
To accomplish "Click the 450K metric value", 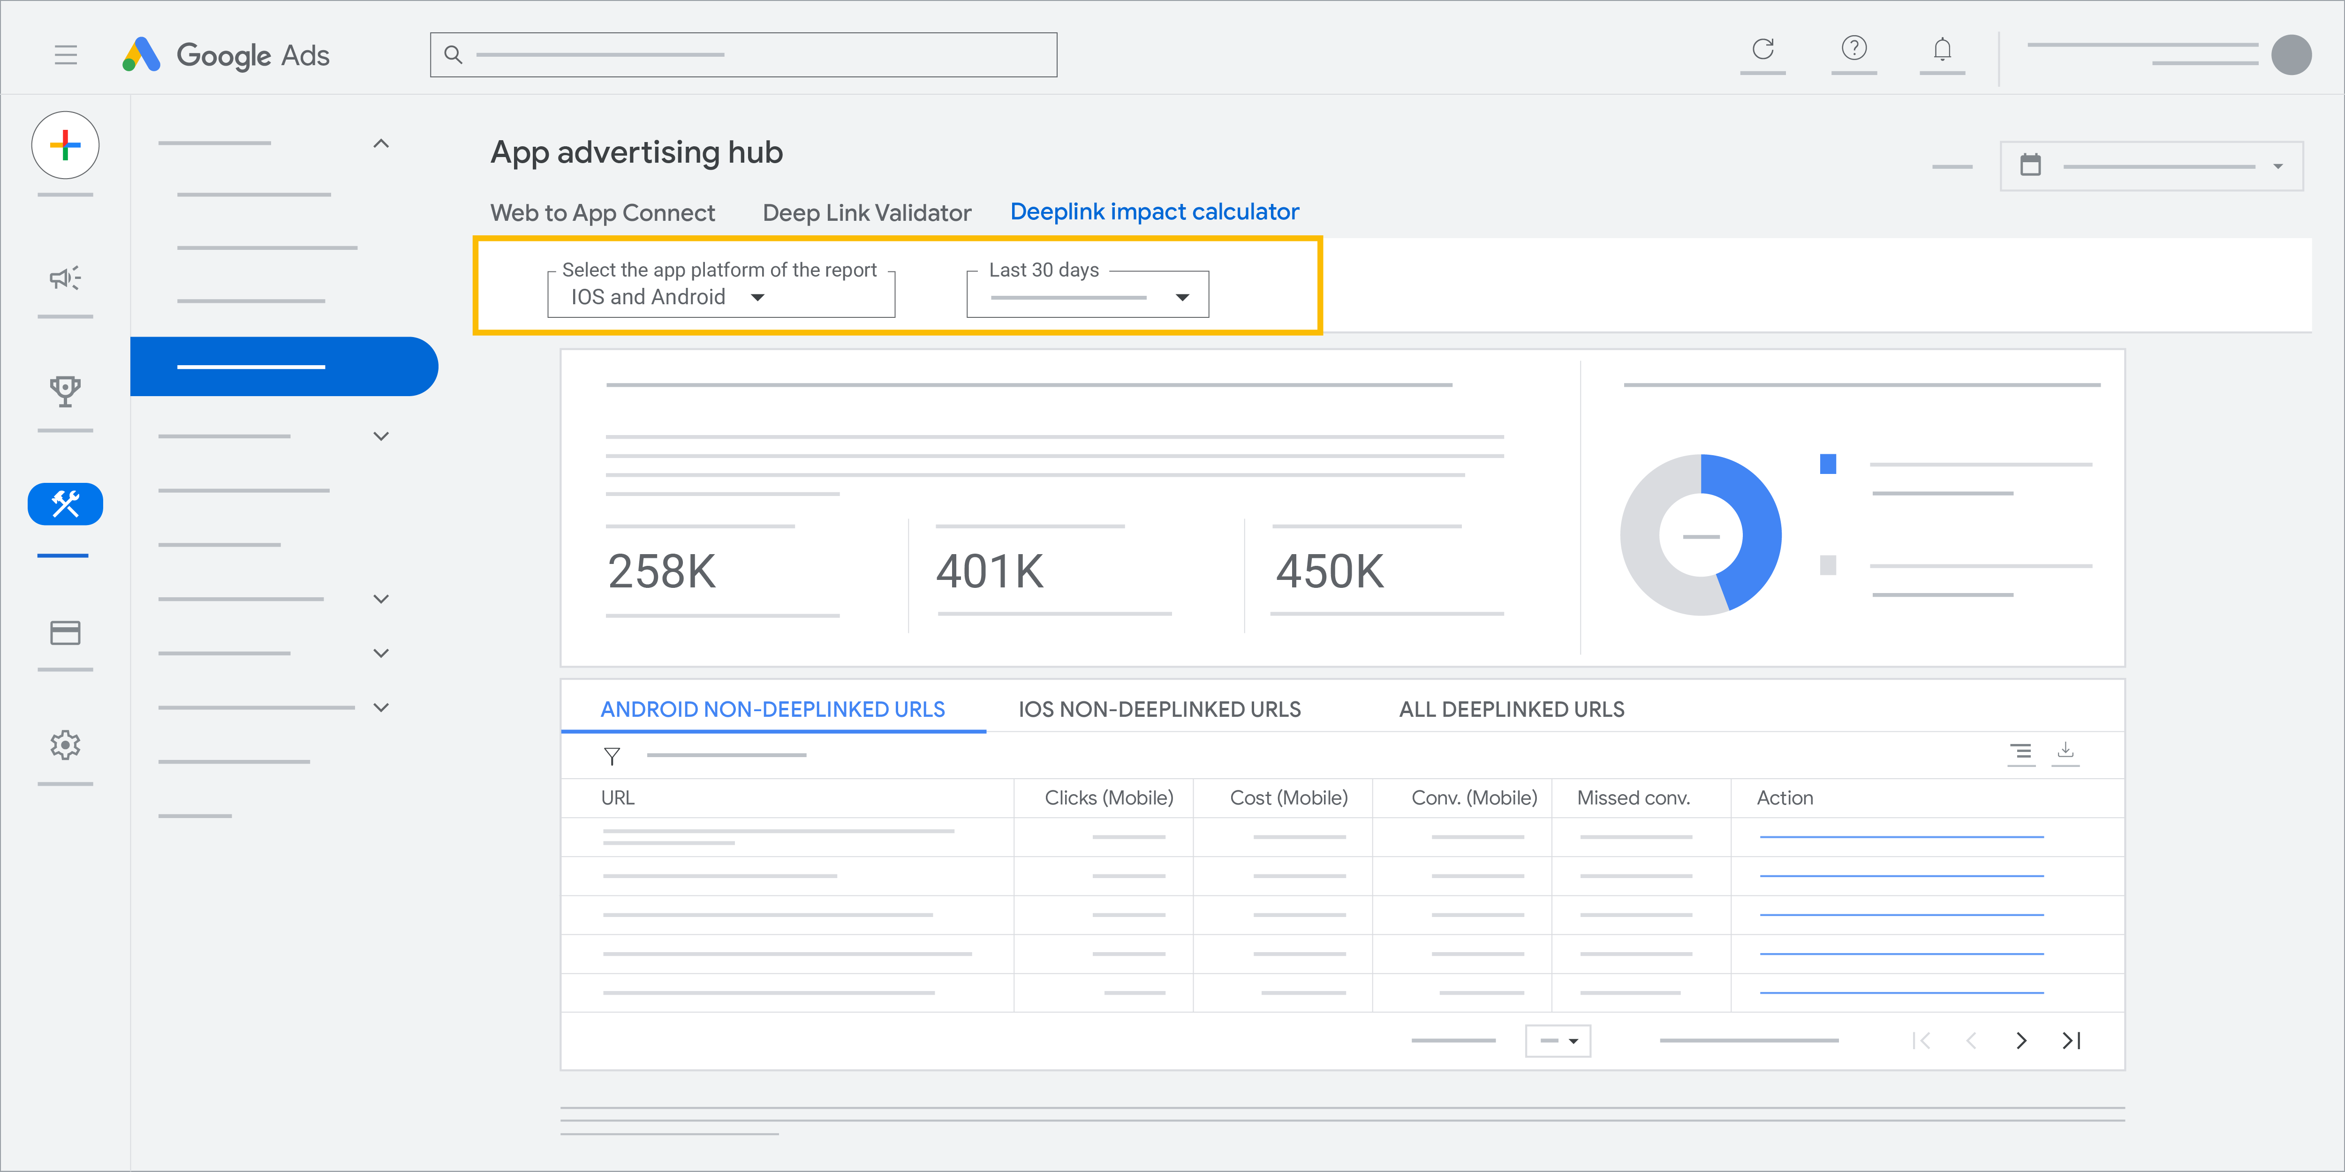I will 1330,571.
